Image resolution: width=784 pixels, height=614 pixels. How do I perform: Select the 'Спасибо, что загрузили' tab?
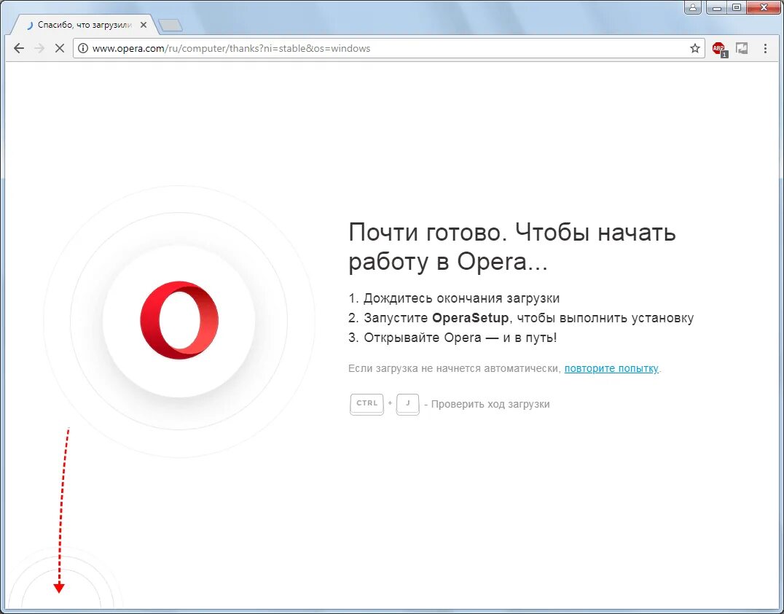click(84, 25)
